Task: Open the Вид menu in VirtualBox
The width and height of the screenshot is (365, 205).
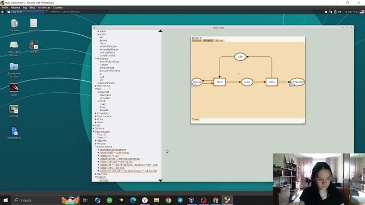Action: pyautogui.click(x=25, y=7)
